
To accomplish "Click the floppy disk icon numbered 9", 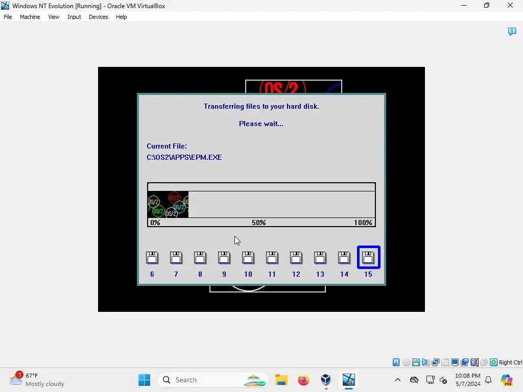I will [224, 258].
